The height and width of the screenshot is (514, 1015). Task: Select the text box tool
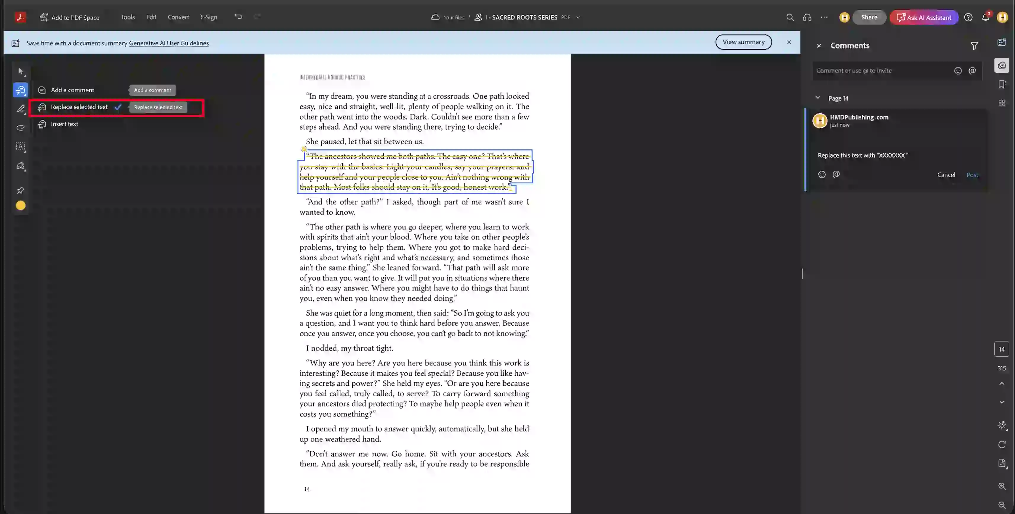tap(20, 147)
